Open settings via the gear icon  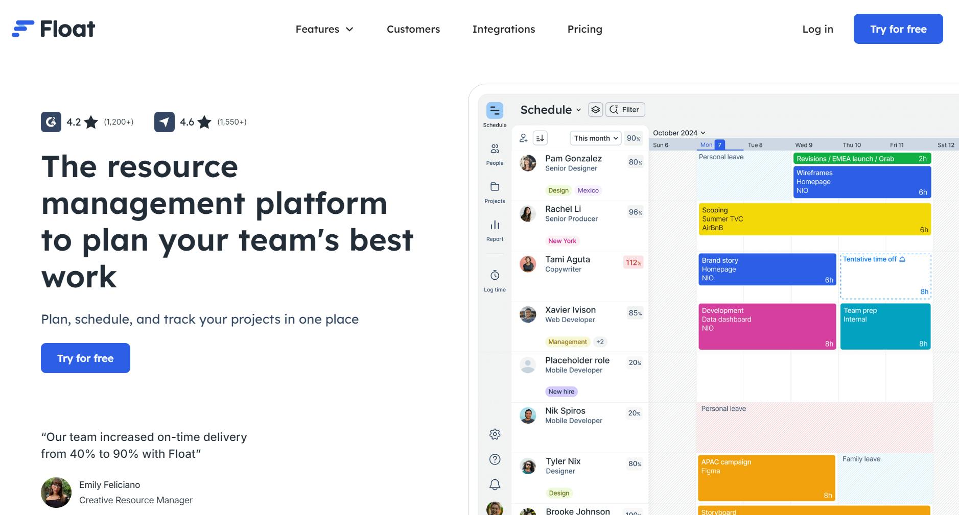click(x=495, y=434)
